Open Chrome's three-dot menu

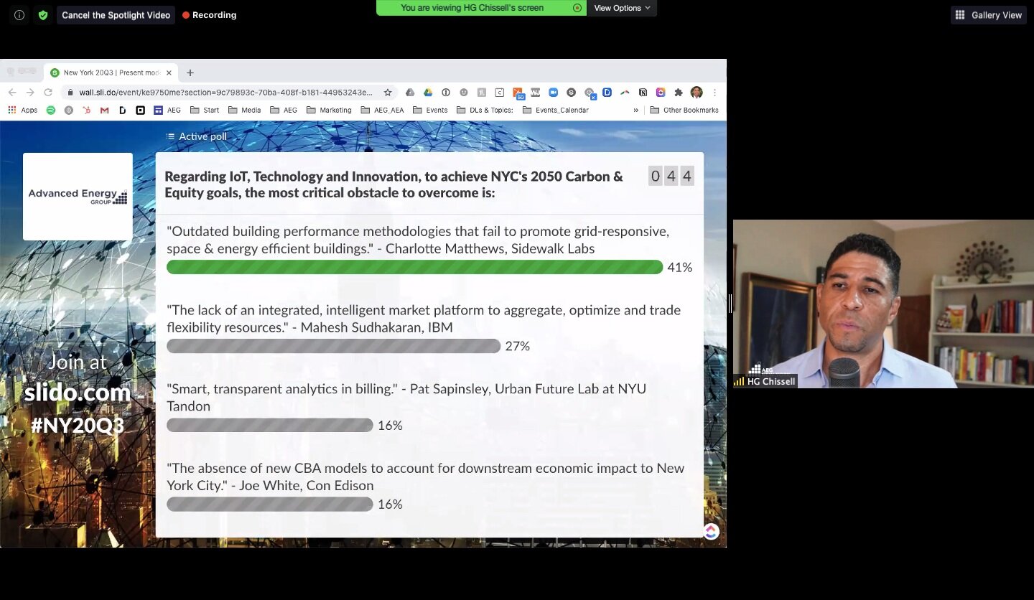[714, 93]
